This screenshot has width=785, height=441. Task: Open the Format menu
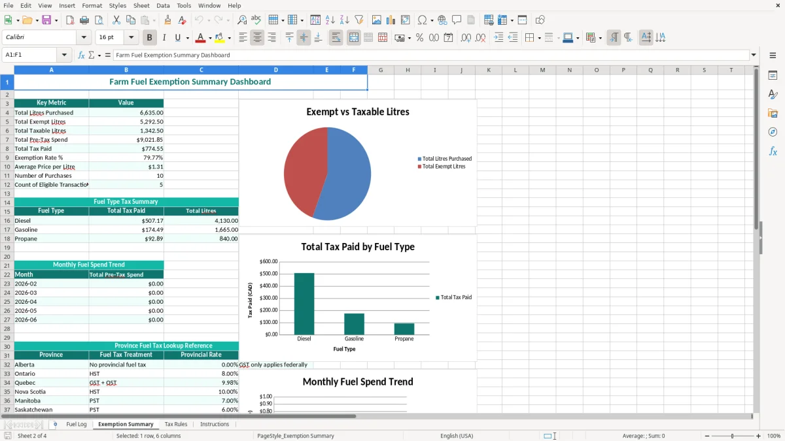[92, 5]
